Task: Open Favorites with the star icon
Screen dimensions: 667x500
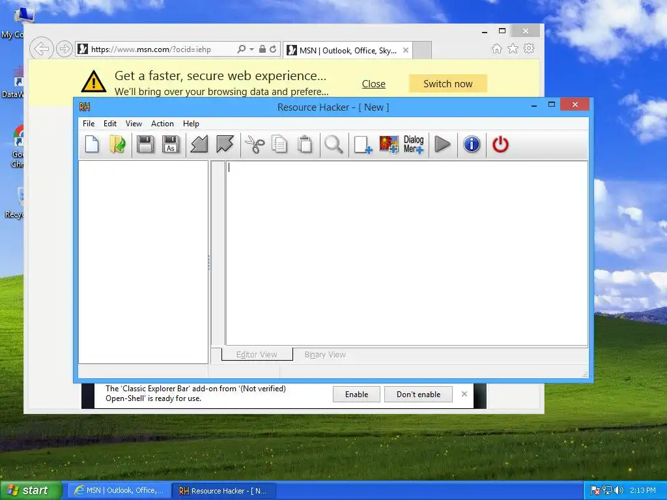Action: pos(513,48)
